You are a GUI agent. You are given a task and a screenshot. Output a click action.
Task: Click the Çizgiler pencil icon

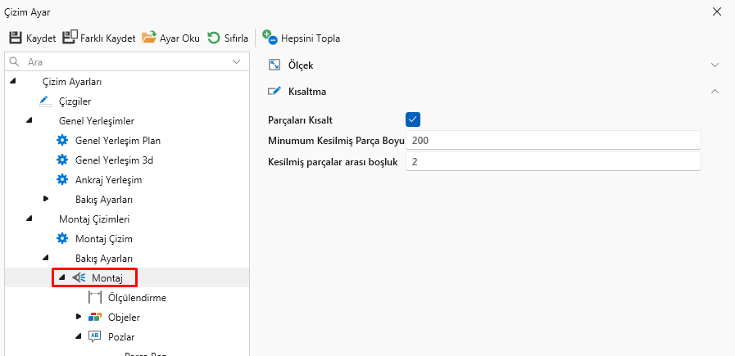(x=45, y=101)
